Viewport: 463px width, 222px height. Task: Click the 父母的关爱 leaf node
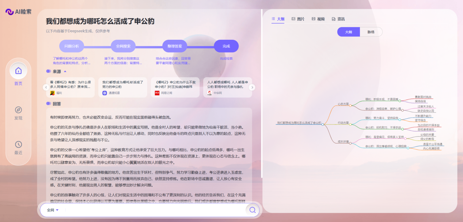tap(427, 135)
